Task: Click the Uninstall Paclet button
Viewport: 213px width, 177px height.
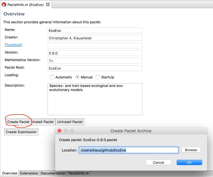Action: [70, 122]
